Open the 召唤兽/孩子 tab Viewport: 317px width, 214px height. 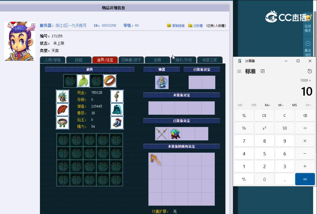point(131,60)
